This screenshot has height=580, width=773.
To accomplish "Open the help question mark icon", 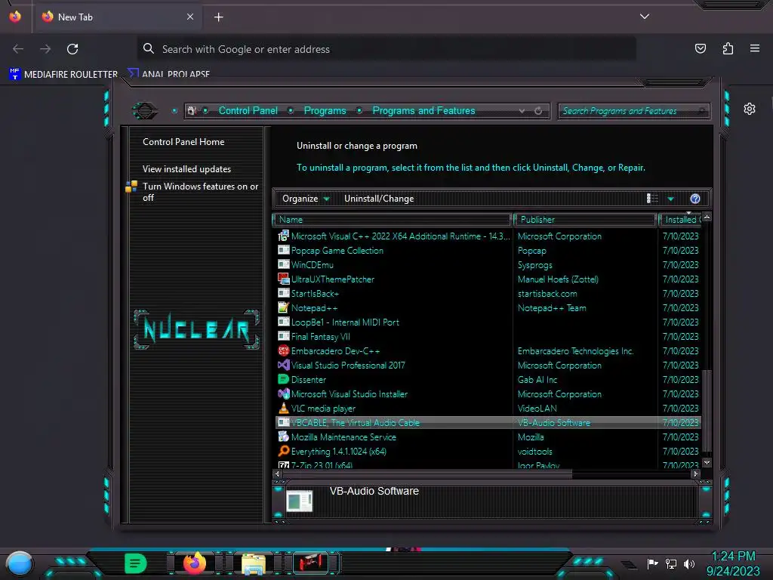I will click(x=695, y=199).
